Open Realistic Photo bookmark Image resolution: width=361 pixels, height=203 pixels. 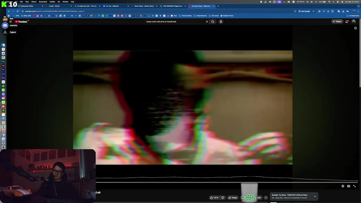pos(227,16)
